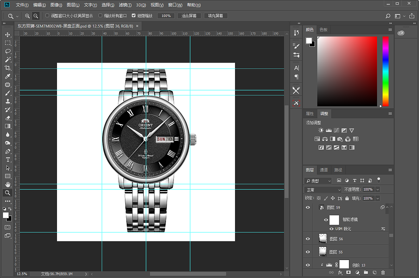Open the workspace switcher dropdown

click(400, 16)
